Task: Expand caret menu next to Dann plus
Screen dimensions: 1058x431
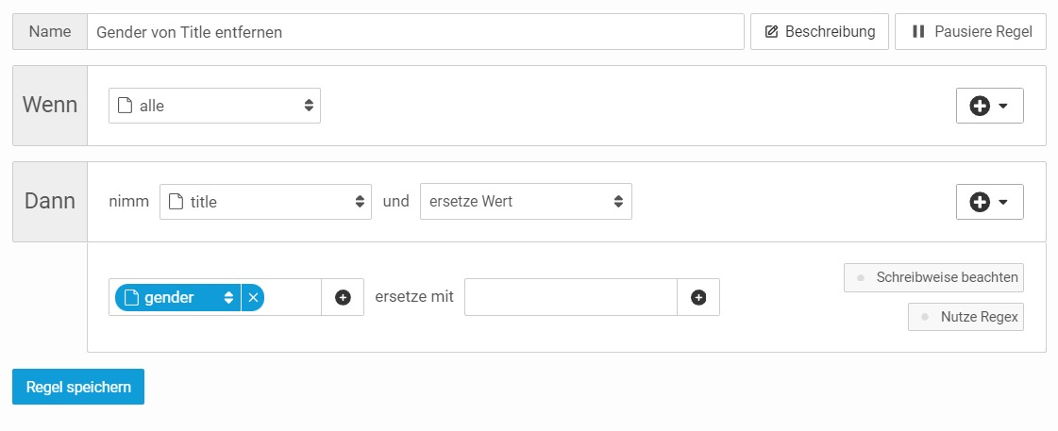Action: tap(1002, 202)
